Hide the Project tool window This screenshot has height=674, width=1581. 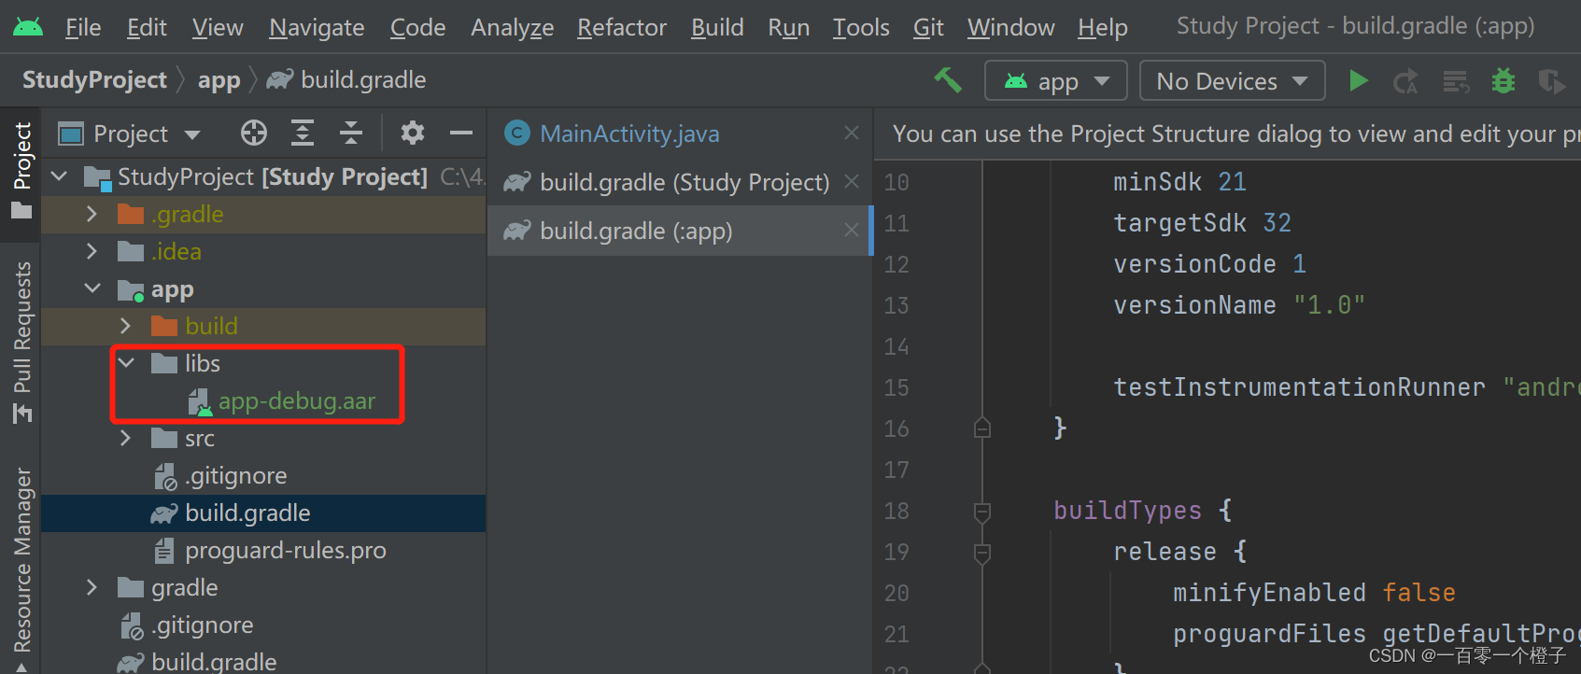(x=461, y=133)
